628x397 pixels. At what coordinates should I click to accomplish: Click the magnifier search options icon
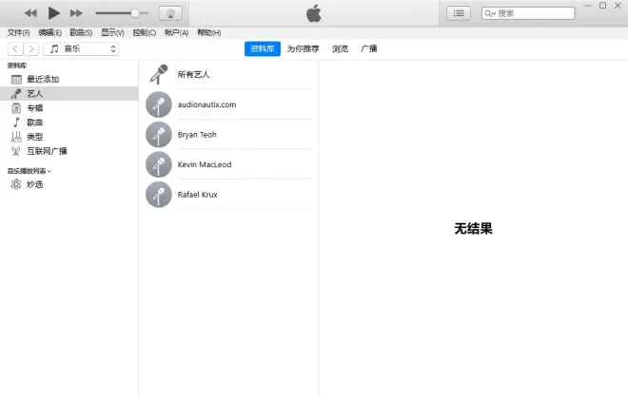pyautogui.click(x=490, y=13)
